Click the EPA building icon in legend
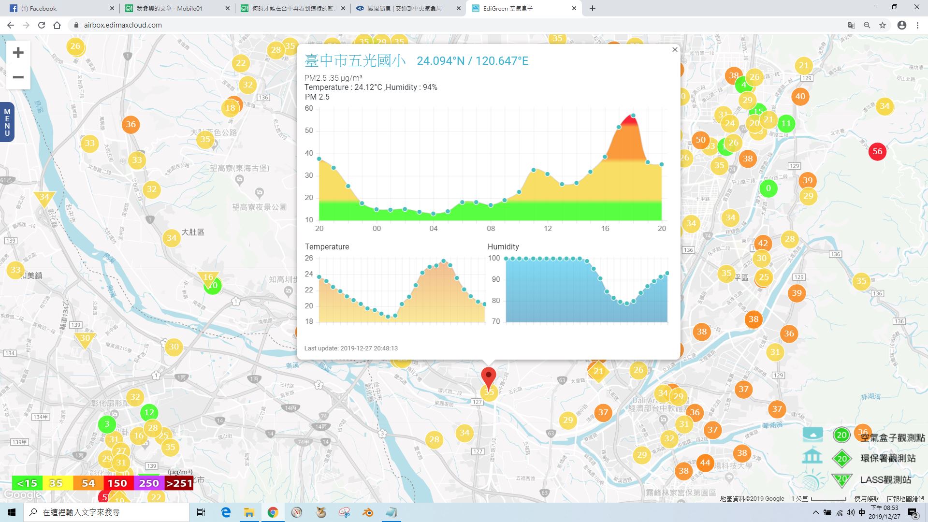 pyautogui.click(x=812, y=456)
